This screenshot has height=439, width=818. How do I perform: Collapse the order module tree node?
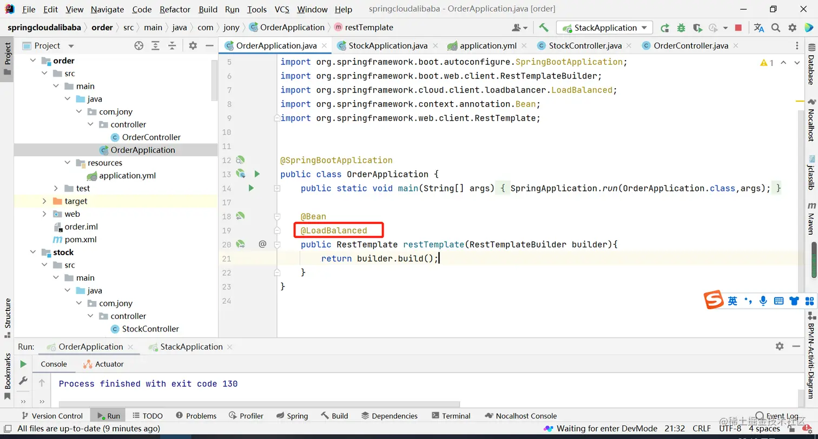[x=33, y=61]
